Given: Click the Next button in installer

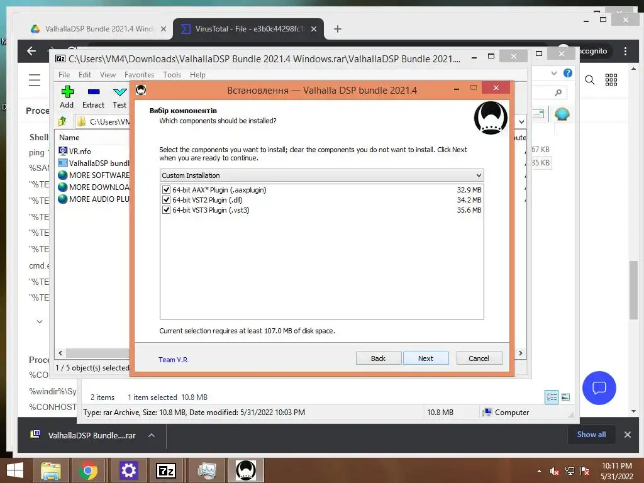Looking at the screenshot, I should coord(426,358).
